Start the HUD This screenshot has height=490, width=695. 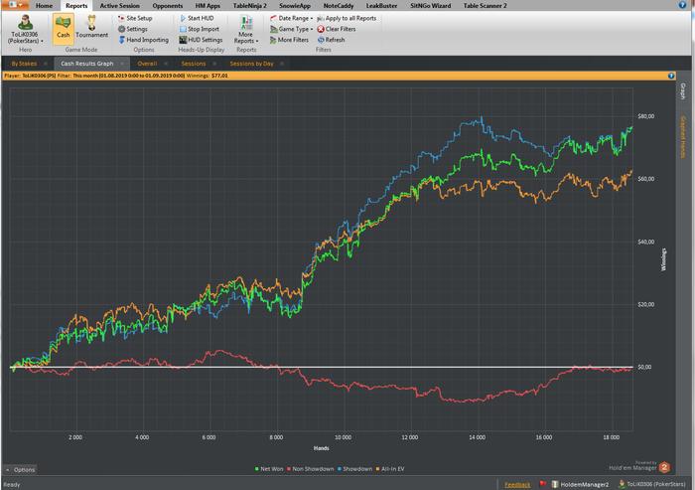197,18
